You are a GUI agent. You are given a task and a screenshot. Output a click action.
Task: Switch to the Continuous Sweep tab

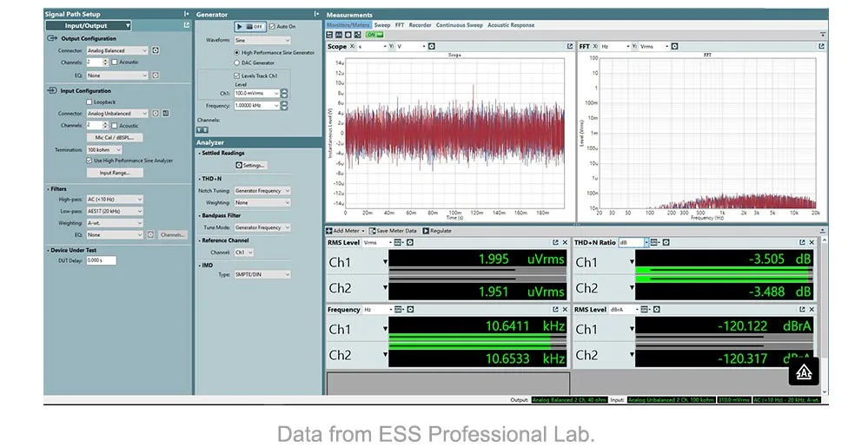coord(459,25)
